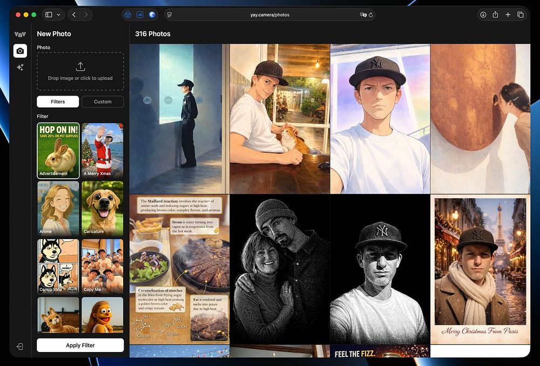Select the Anime filter
Viewport: 540px width, 366px height.
tap(58, 209)
